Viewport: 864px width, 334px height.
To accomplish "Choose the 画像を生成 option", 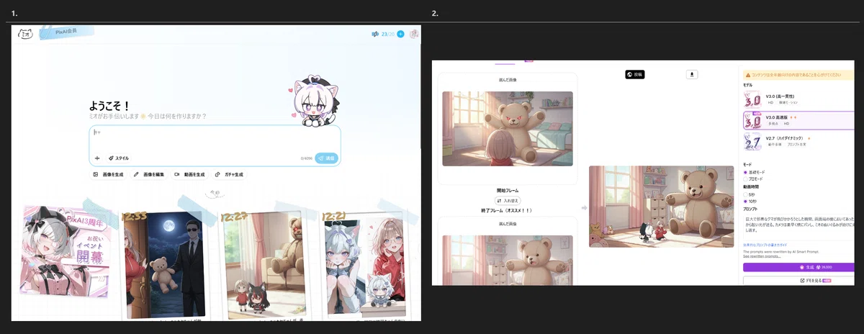I will click(x=108, y=175).
